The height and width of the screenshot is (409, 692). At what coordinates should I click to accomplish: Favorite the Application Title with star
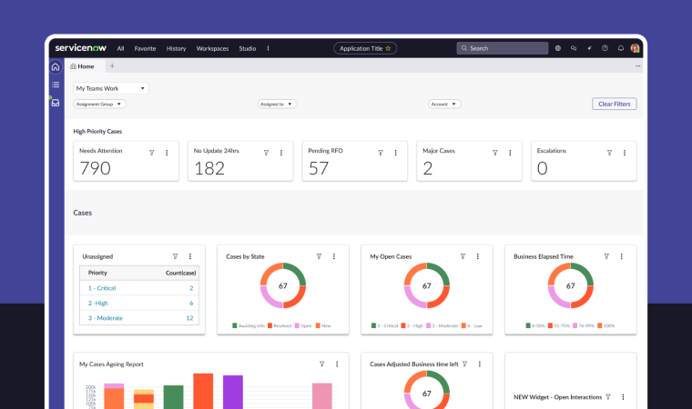(388, 48)
